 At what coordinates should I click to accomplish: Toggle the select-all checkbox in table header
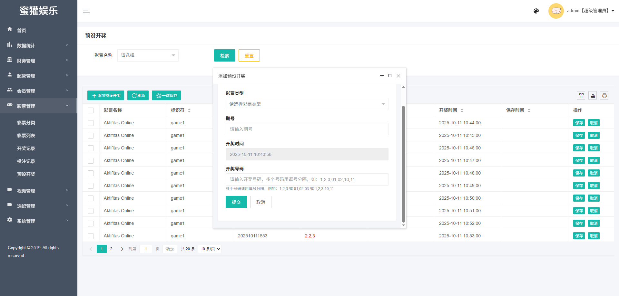click(91, 110)
